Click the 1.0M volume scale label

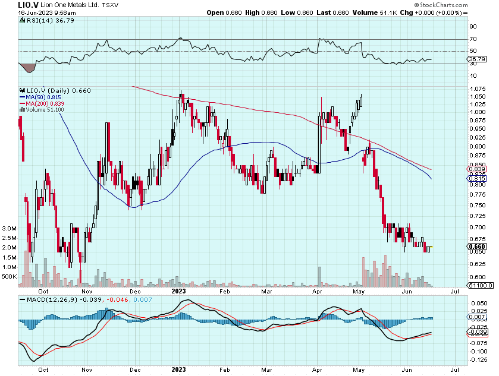pyautogui.click(x=10, y=267)
